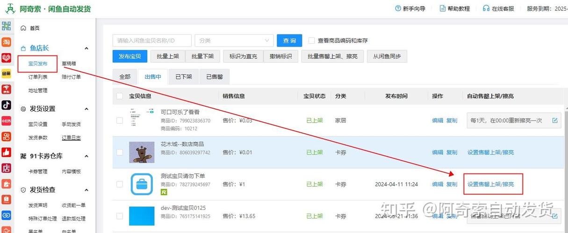Click 复制 for the 花木城--数店商品 row

coord(452,152)
